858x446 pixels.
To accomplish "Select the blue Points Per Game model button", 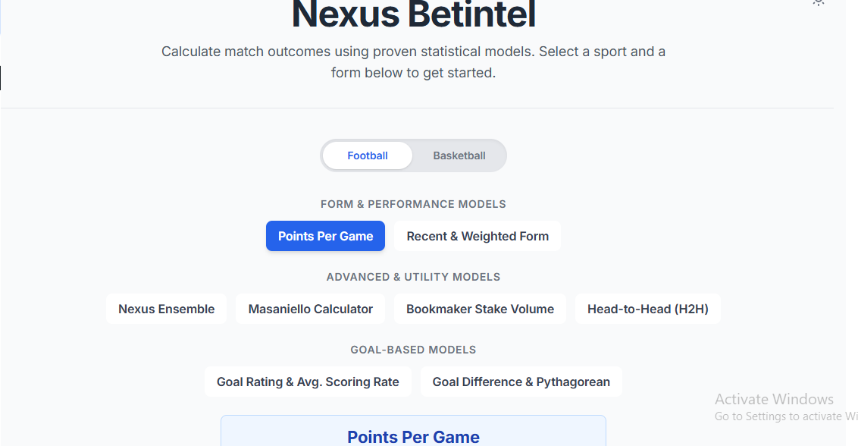I will 325,236.
